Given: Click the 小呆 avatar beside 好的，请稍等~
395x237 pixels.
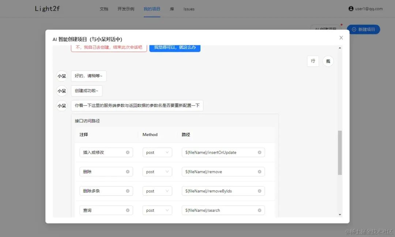Looking at the screenshot, I should (x=61, y=76).
